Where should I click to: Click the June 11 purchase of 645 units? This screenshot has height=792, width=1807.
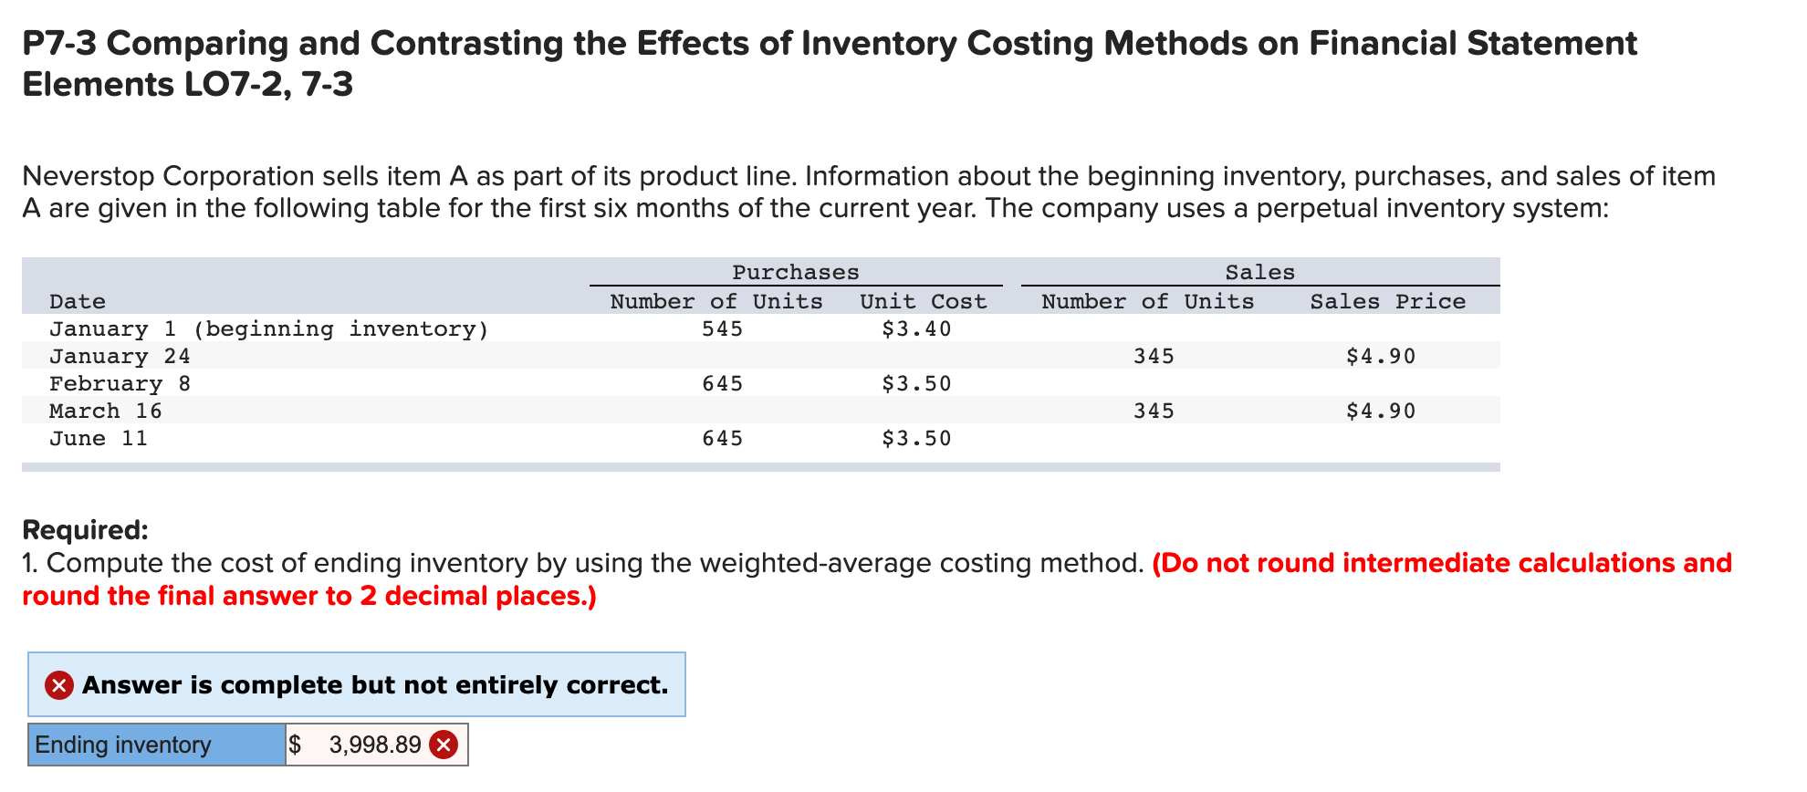tap(722, 438)
